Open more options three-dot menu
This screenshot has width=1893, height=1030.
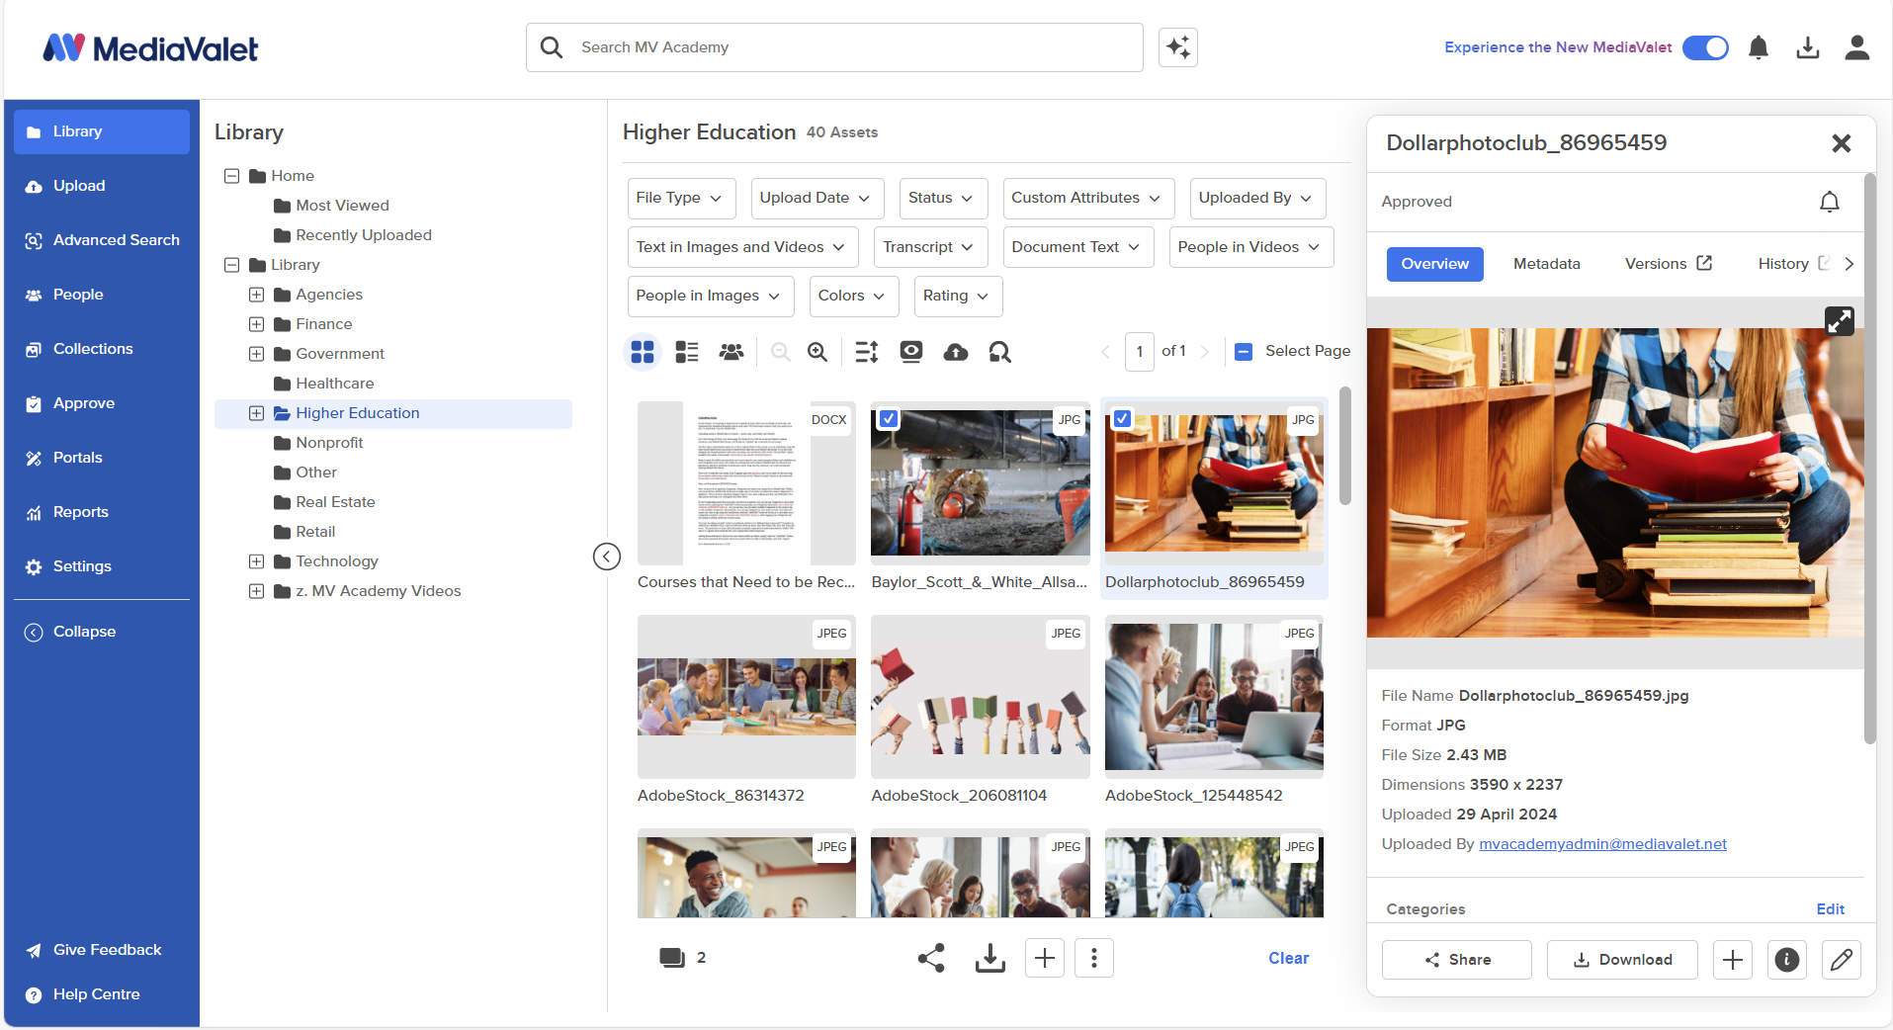tap(1094, 958)
